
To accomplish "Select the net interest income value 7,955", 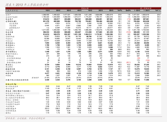I will point(47,43).
